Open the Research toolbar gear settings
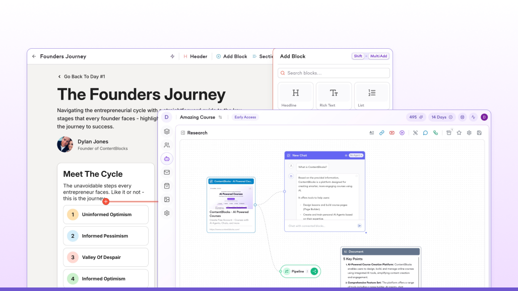Viewport: 518px width, 291px height. click(469, 133)
